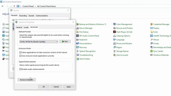Open the Work Folders icon
Image resolution: width=171 pixels, height=96 pixels.
point(77,59)
